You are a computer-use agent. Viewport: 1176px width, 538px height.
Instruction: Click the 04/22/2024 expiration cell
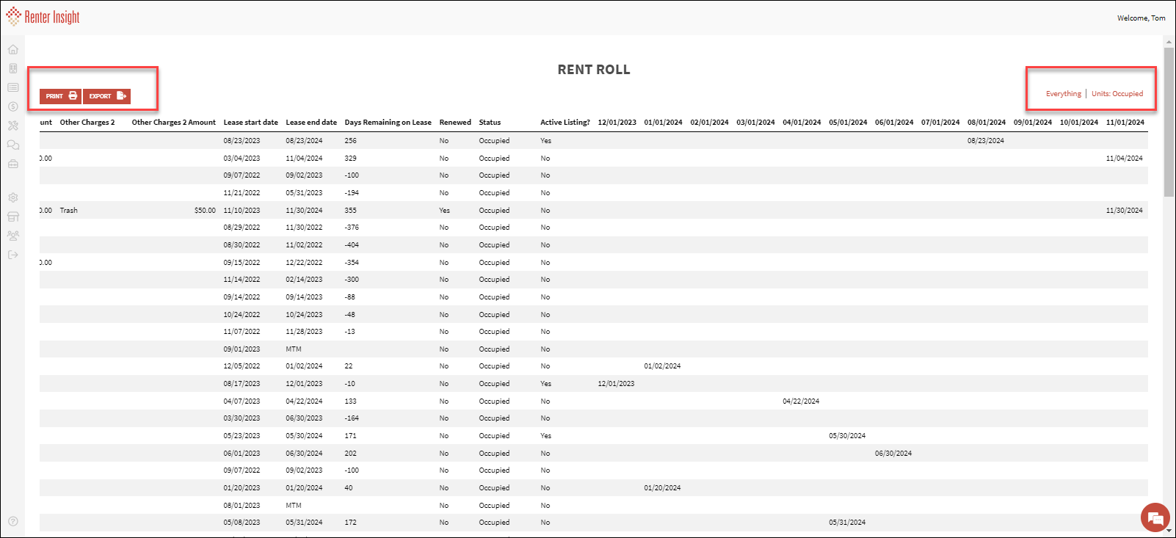point(801,401)
